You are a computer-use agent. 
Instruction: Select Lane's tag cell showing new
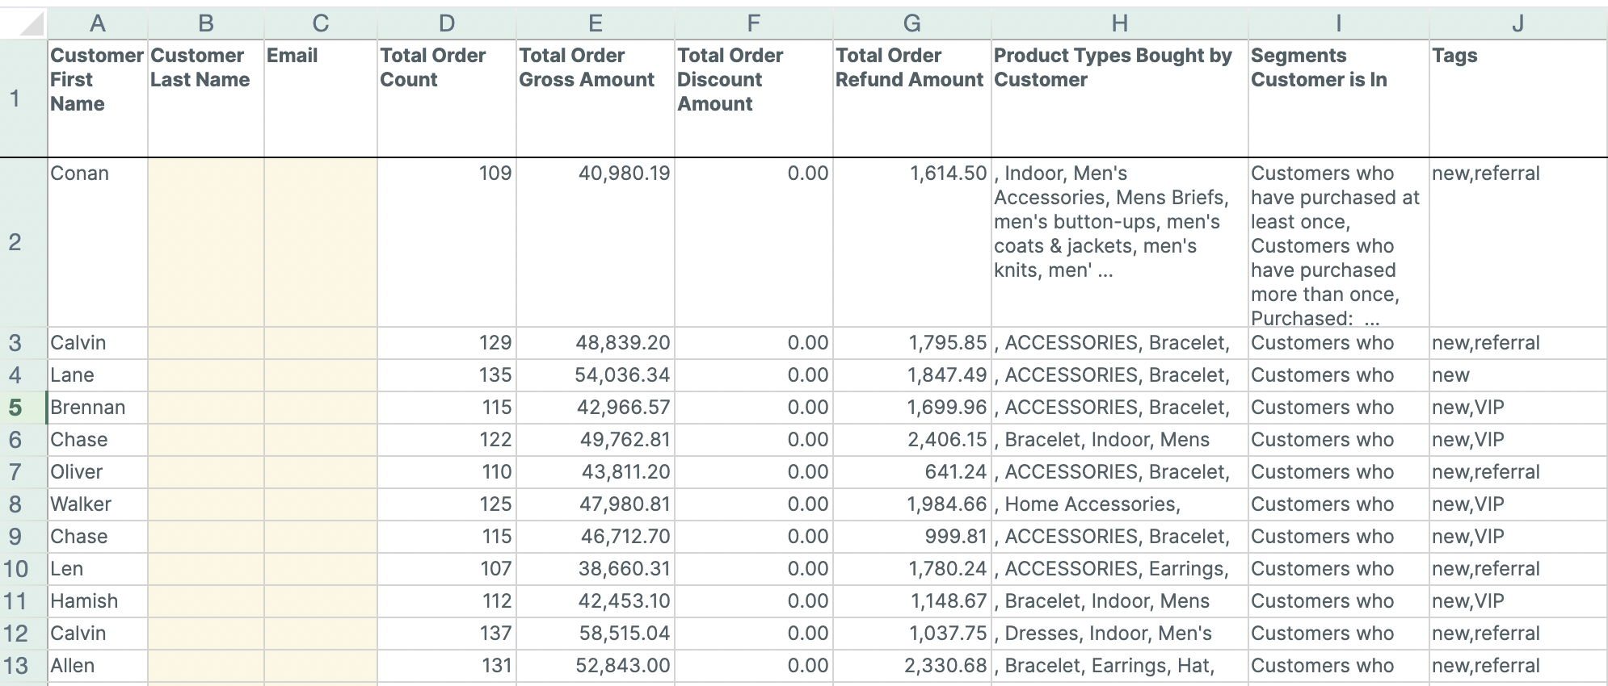pos(1517,375)
